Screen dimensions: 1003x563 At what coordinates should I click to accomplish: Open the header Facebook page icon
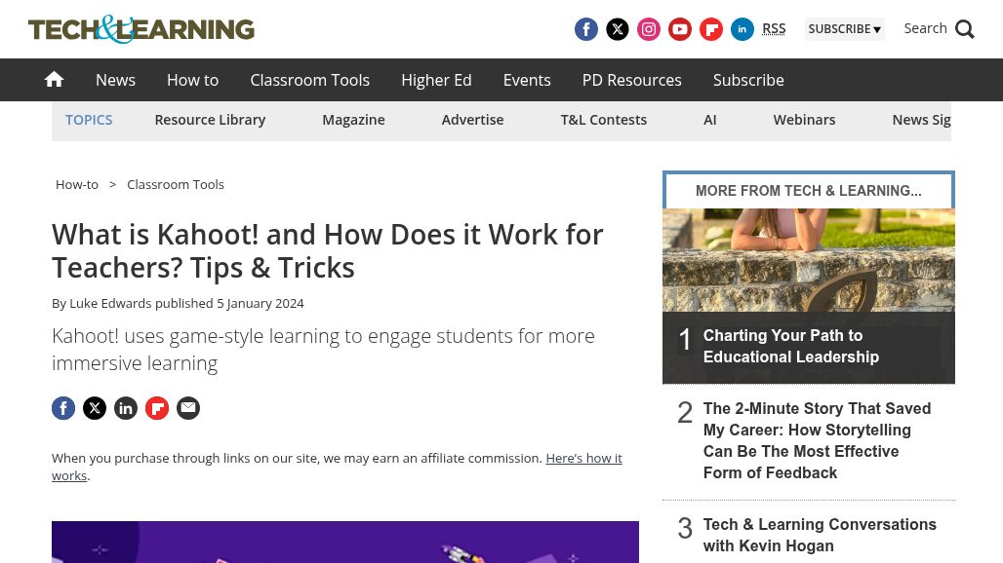tap(586, 29)
